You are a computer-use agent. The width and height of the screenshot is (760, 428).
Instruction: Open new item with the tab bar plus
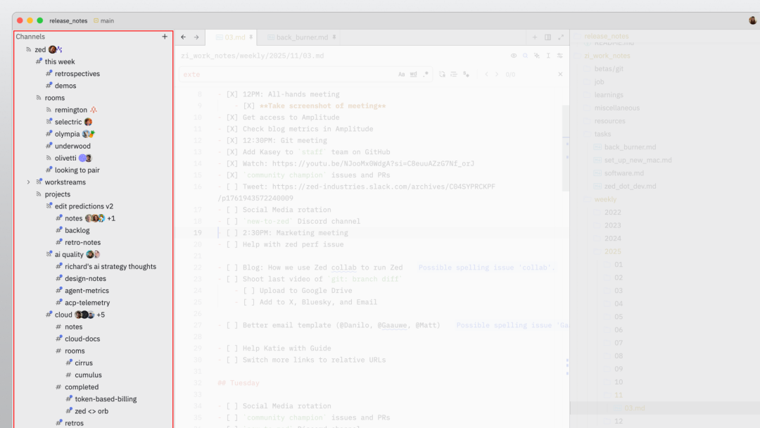[x=535, y=37]
